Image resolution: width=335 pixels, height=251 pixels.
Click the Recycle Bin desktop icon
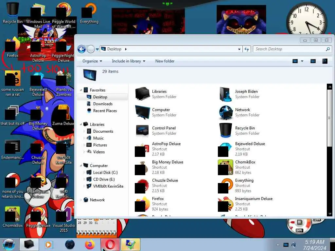coord(12,13)
